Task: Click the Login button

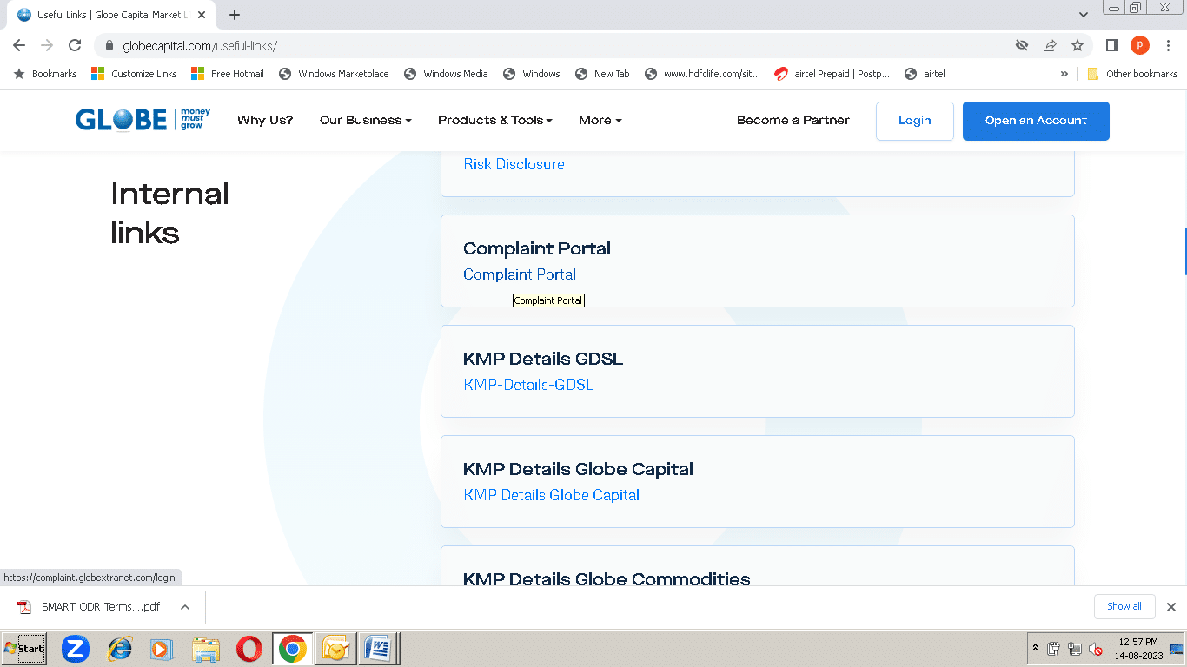Action: pyautogui.click(x=914, y=121)
